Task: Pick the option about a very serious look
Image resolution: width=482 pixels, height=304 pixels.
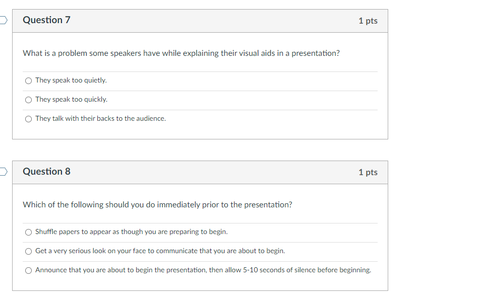Action: pos(28,251)
